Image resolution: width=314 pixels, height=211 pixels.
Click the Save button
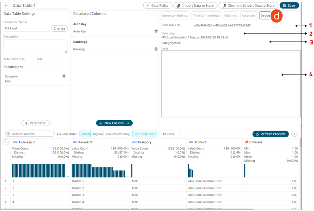[x=289, y=6]
